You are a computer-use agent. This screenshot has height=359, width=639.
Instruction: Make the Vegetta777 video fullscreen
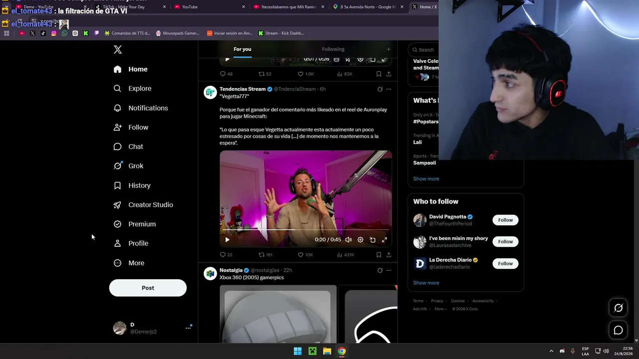point(384,240)
